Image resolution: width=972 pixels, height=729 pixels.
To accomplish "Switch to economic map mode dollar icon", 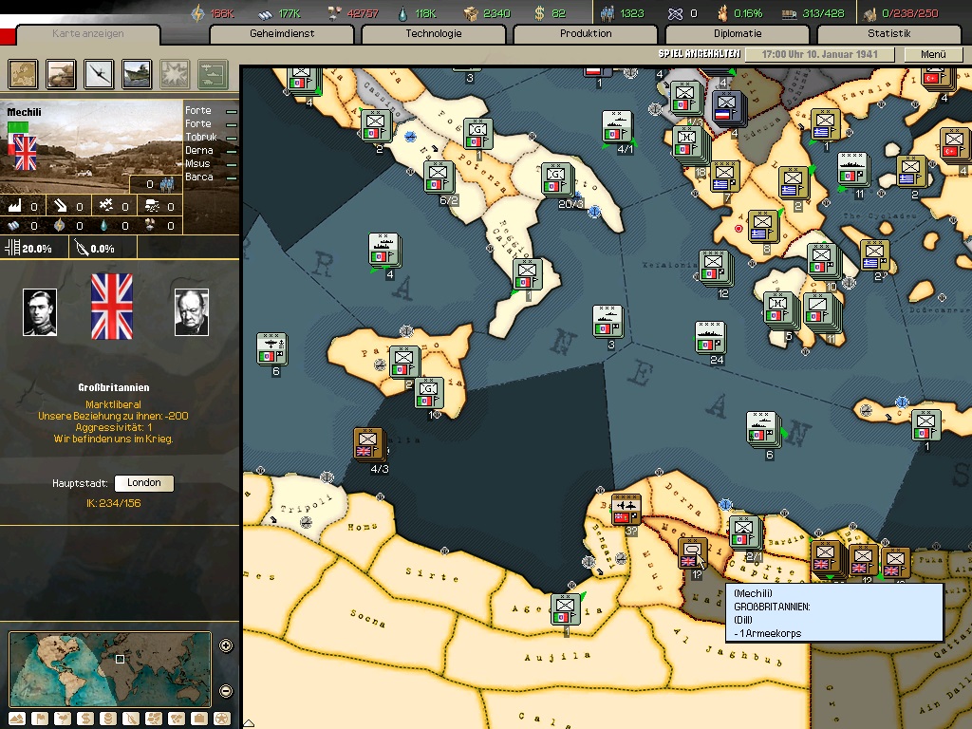I will point(85,719).
